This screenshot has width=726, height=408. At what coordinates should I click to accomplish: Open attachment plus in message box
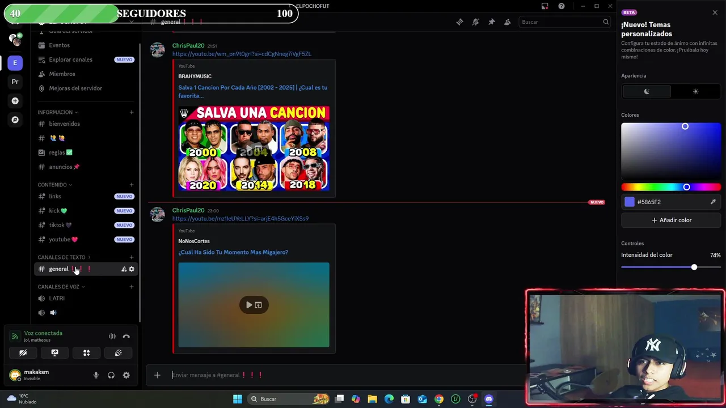pos(158,375)
